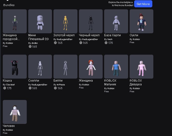Image resolution: width=172 pixels, height=136 pixels.
Task: Open the Оукли title link
Action: click(x=134, y=35)
